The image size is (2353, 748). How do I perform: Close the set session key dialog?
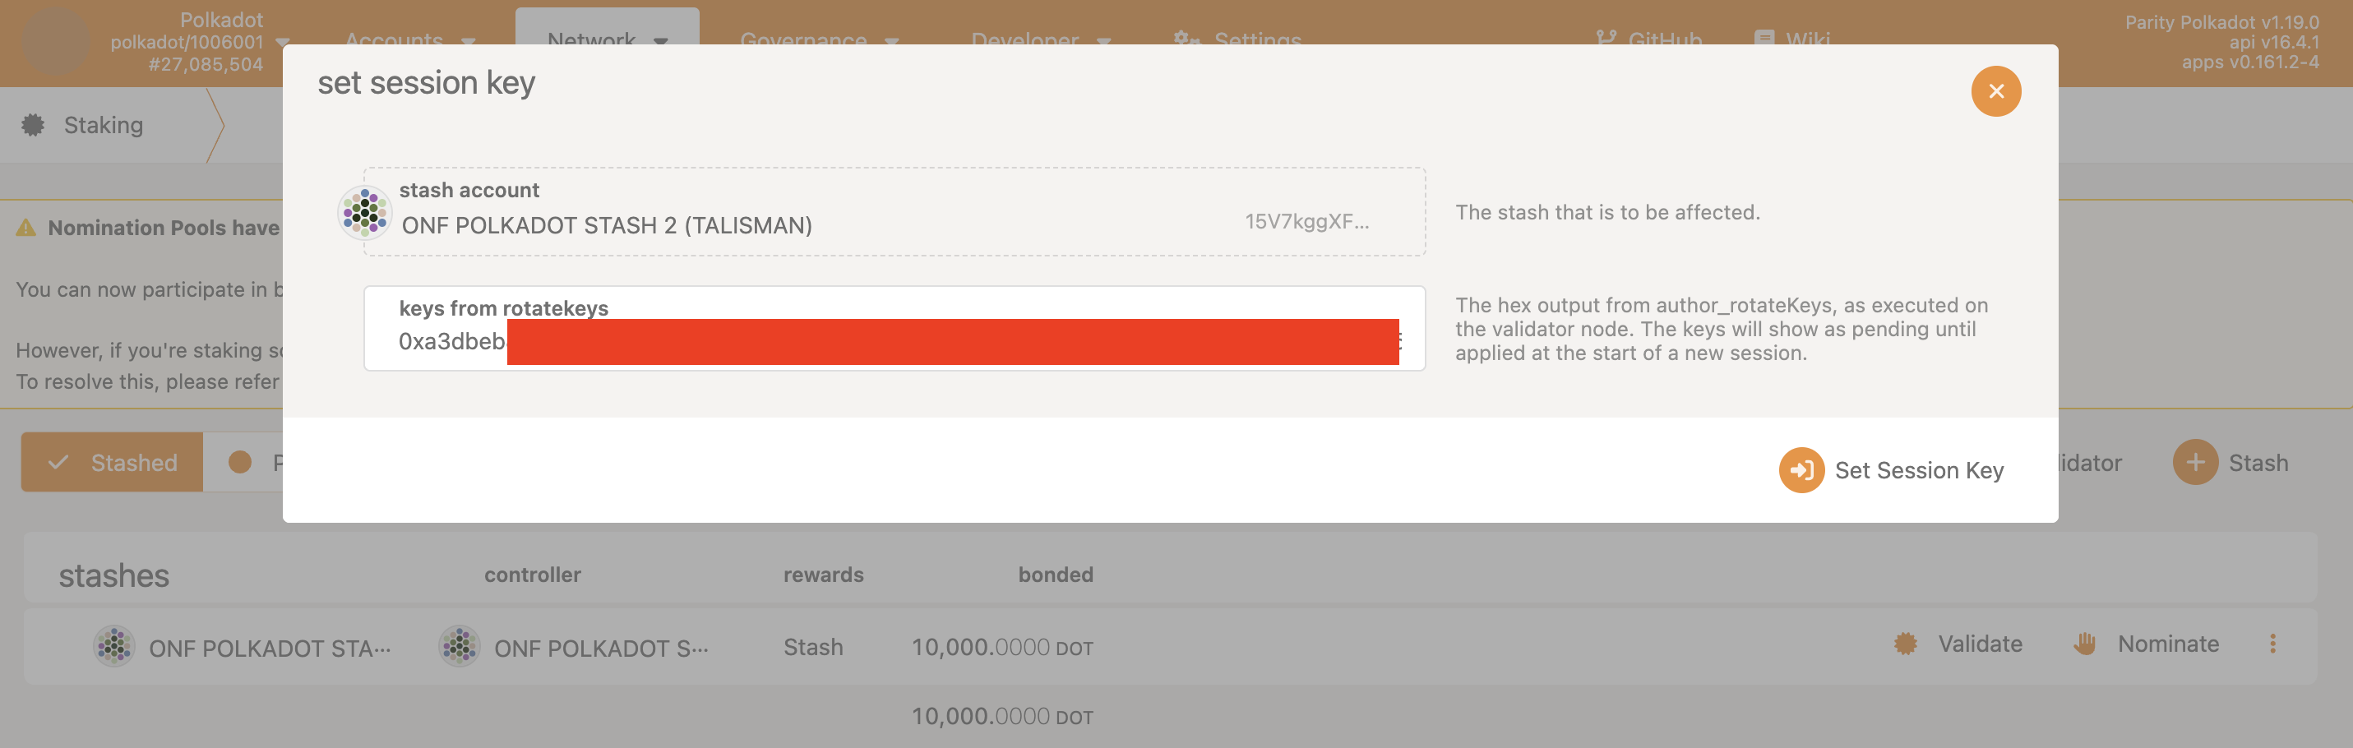tap(1995, 91)
